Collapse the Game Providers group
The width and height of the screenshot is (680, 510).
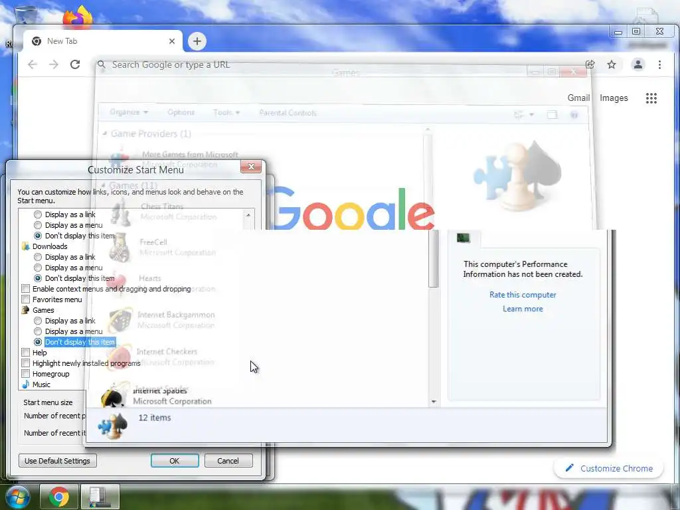pos(104,133)
